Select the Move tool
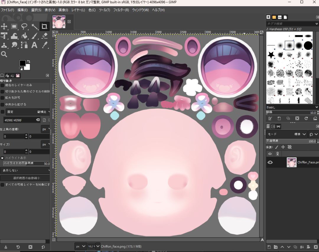The height and width of the screenshot is (252, 319). [x=4, y=27]
